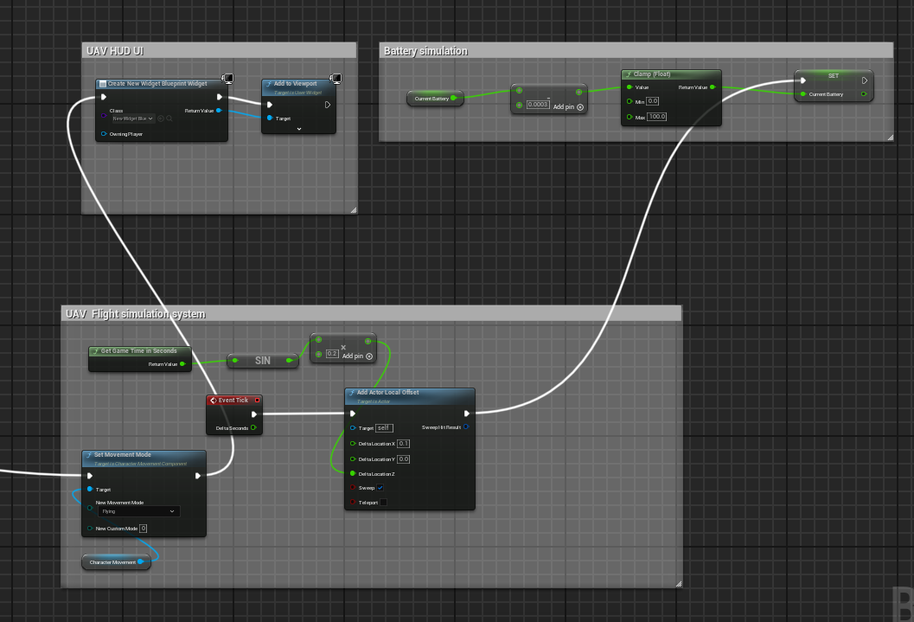Click the browse magnifier icon beside Class
This screenshot has height=622, width=914.
tap(169, 119)
